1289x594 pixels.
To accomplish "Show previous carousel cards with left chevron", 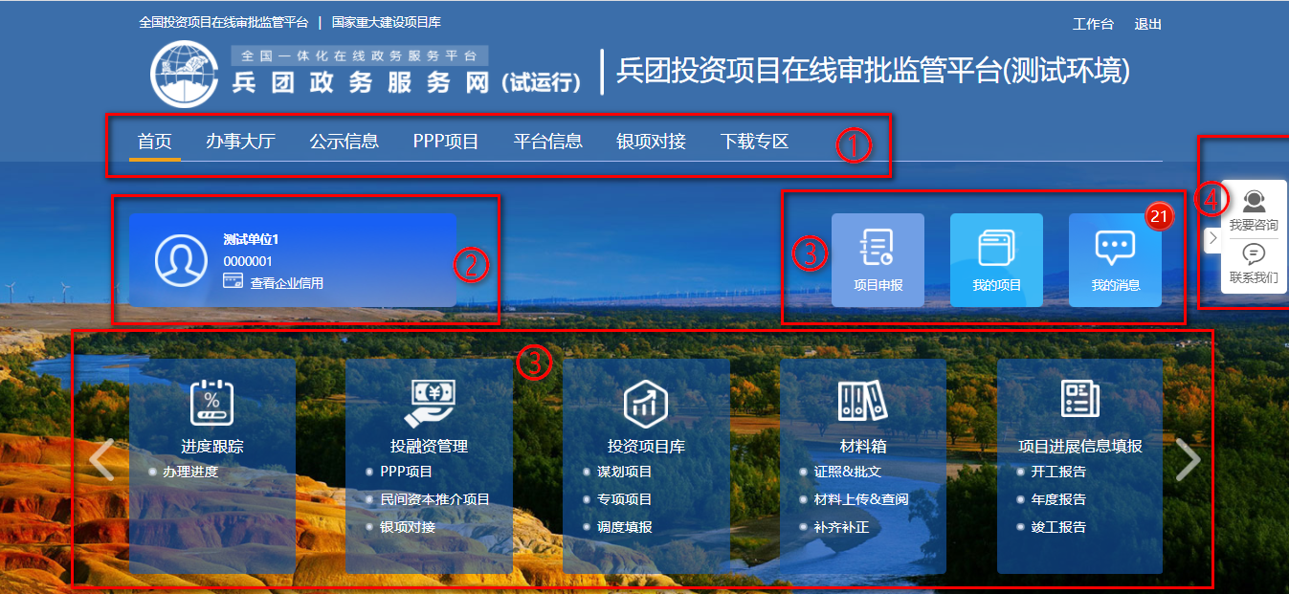I will 101,460.
